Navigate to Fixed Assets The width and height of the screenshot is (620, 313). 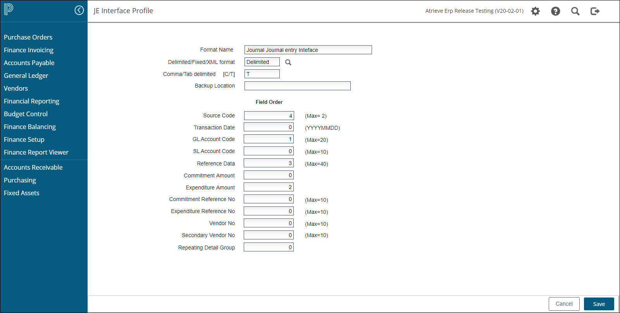tap(21, 193)
